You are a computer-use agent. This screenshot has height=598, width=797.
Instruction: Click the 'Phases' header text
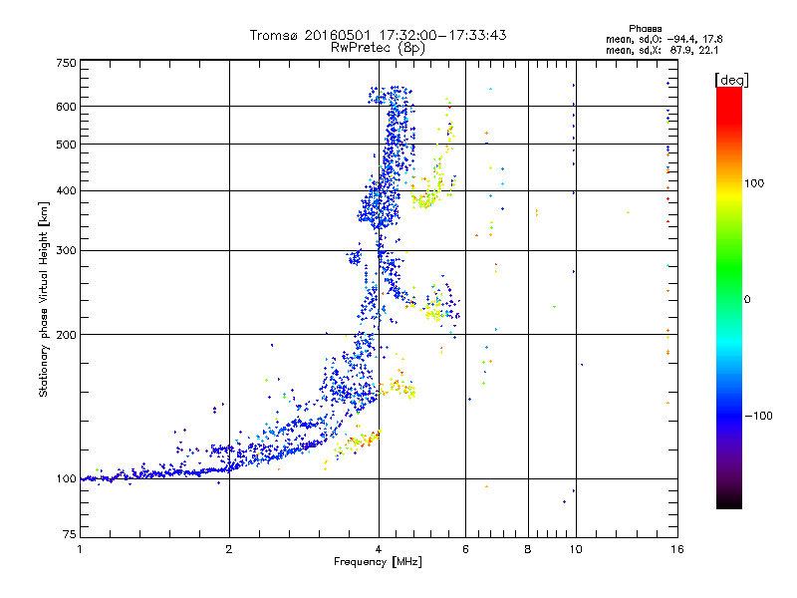(645, 29)
